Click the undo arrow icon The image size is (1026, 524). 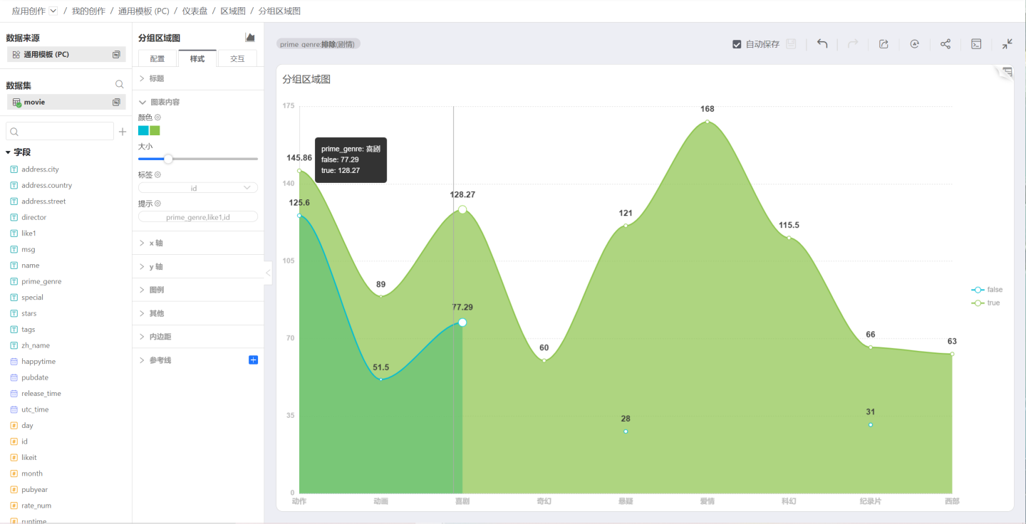822,44
